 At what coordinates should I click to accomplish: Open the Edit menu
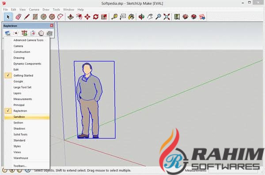pos(14,10)
